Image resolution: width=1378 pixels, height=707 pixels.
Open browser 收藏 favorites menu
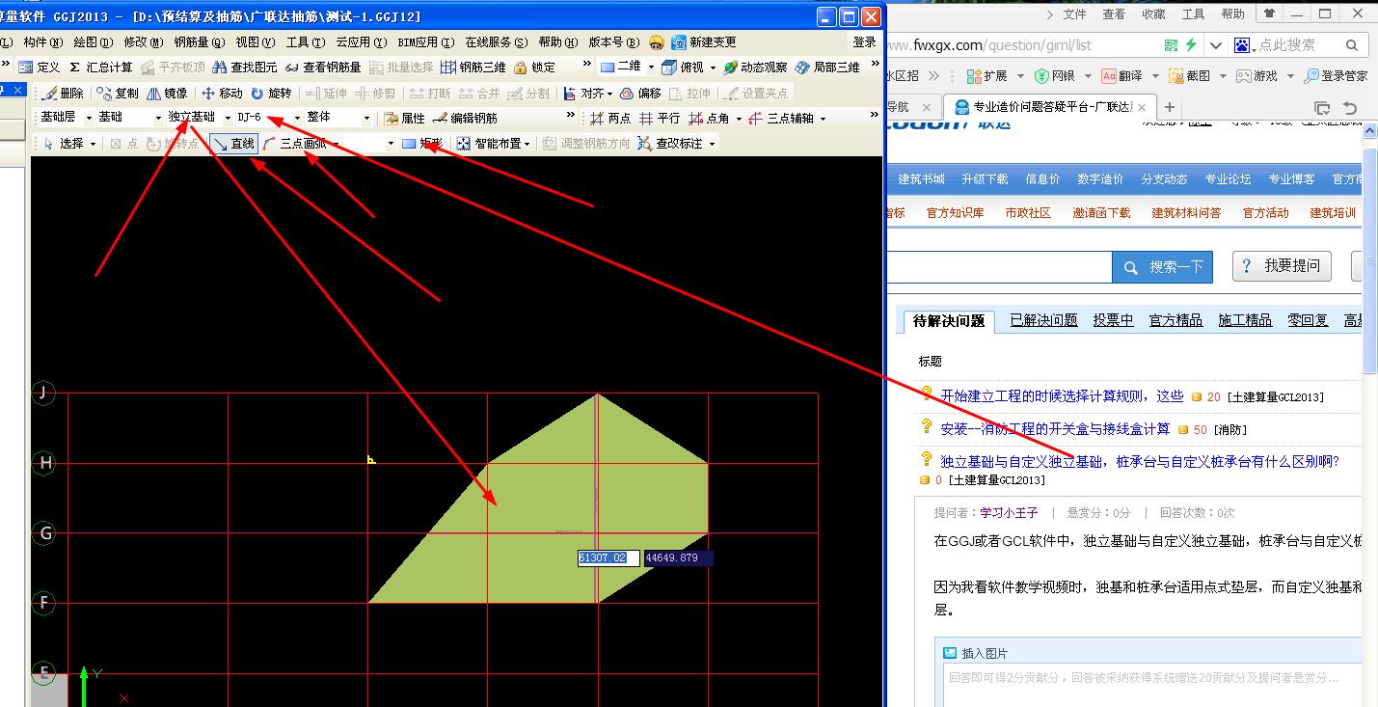coord(1153,14)
